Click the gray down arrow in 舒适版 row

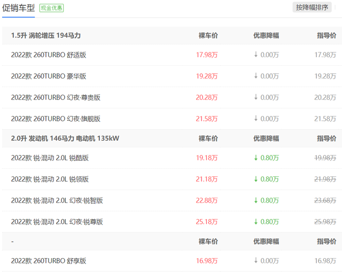pos(256,55)
